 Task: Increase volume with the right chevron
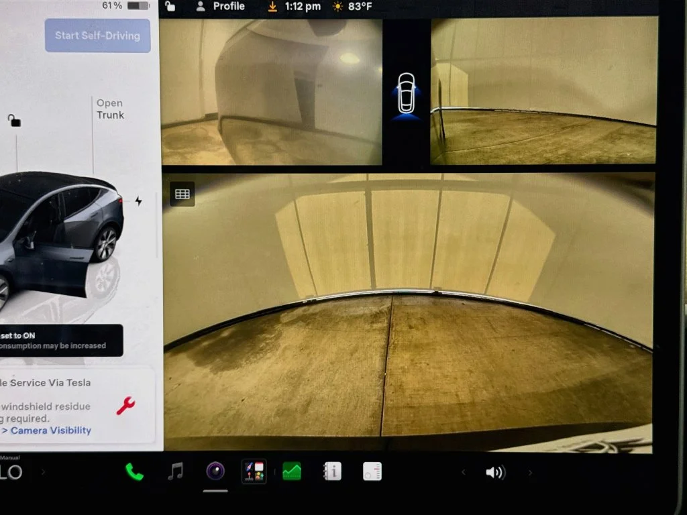click(x=530, y=473)
